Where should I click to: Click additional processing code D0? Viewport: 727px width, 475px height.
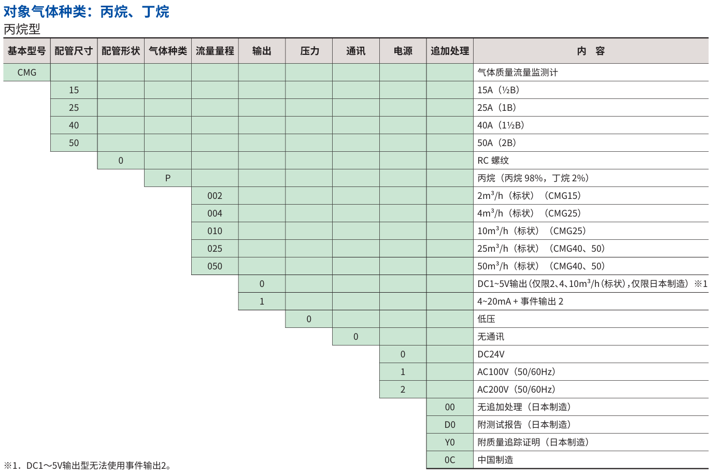(x=450, y=425)
